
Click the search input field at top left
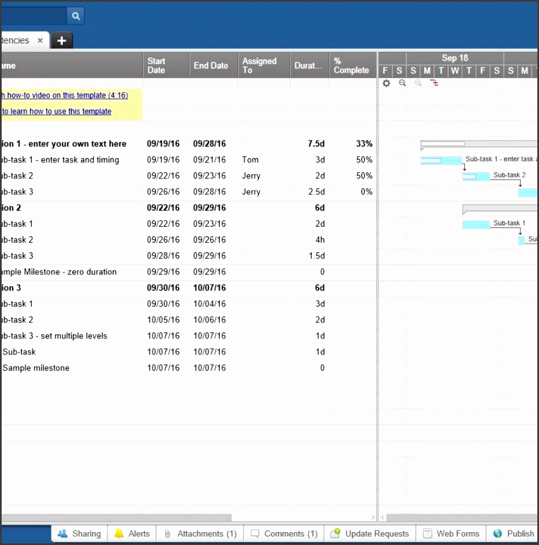tap(33, 16)
